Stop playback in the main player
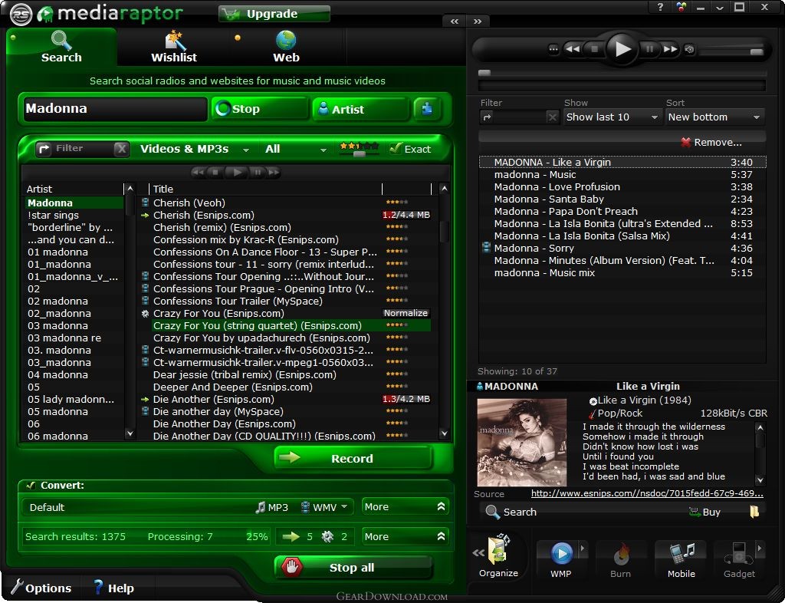The height and width of the screenshot is (603, 785). pos(594,49)
